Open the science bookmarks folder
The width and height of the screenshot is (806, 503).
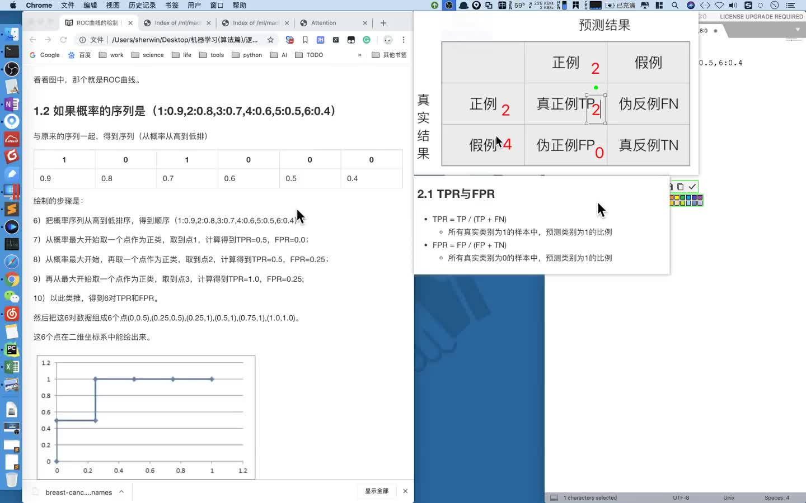tap(147, 55)
